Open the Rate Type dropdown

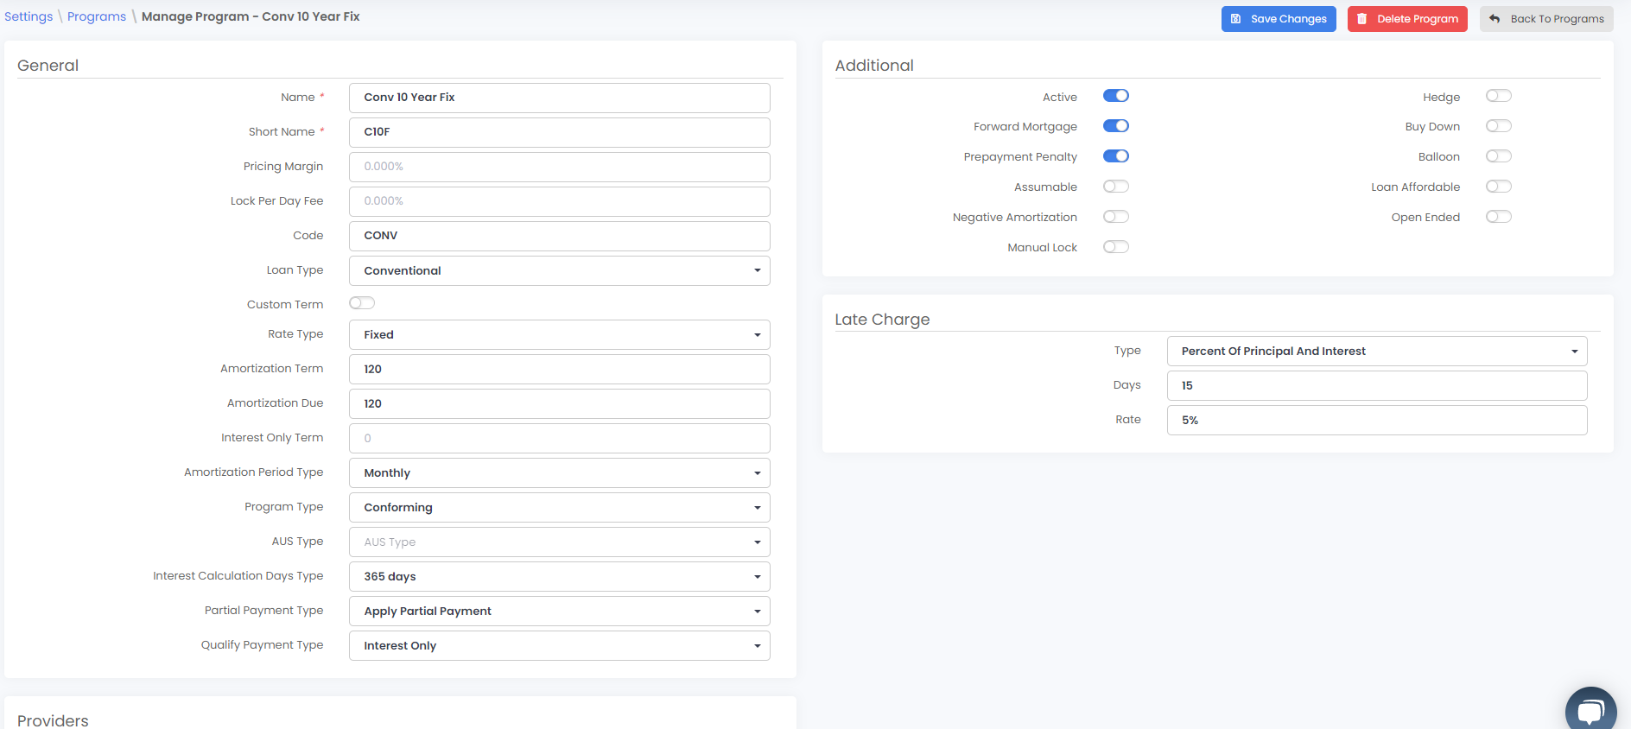tap(559, 334)
